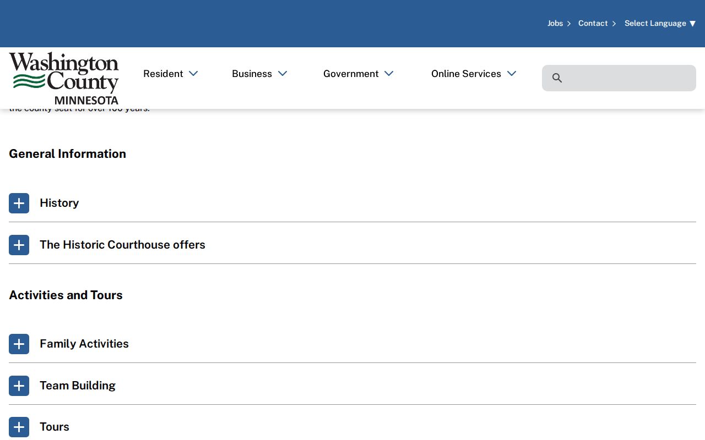The width and height of the screenshot is (705, 440).
Task: Open the Government dropdown menu
Action: (359, 74)
